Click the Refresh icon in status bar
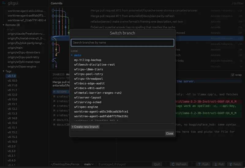Viewport: 245px width, 168px height. pos(173,164)
